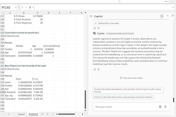Thumbs up the logistic regression response

click(95, 70)
